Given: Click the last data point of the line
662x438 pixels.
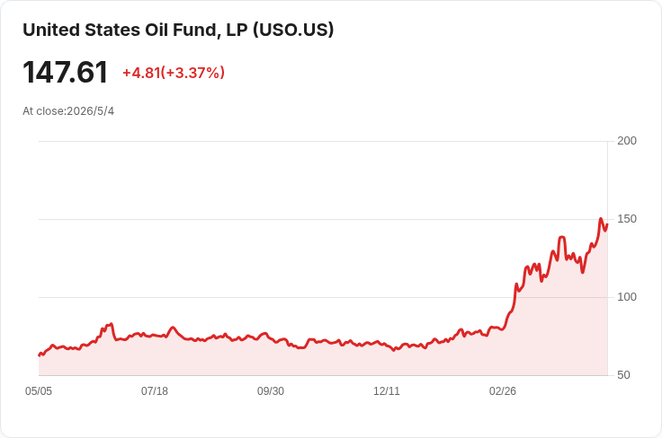Looking at the screenshot, I should pyautogui.click(x=607, y=225).
